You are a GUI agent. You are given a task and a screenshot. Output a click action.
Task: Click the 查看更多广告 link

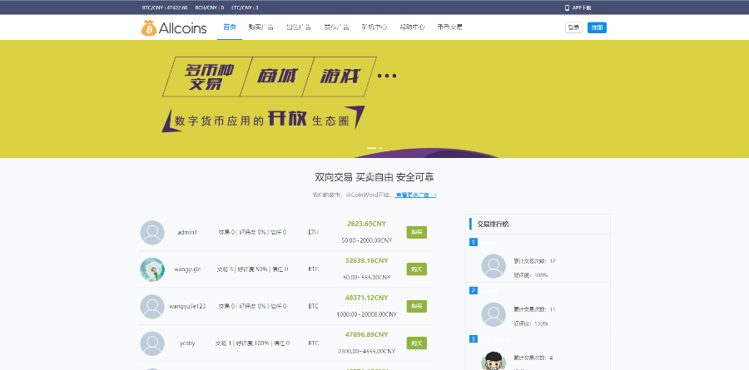point(415,195)
